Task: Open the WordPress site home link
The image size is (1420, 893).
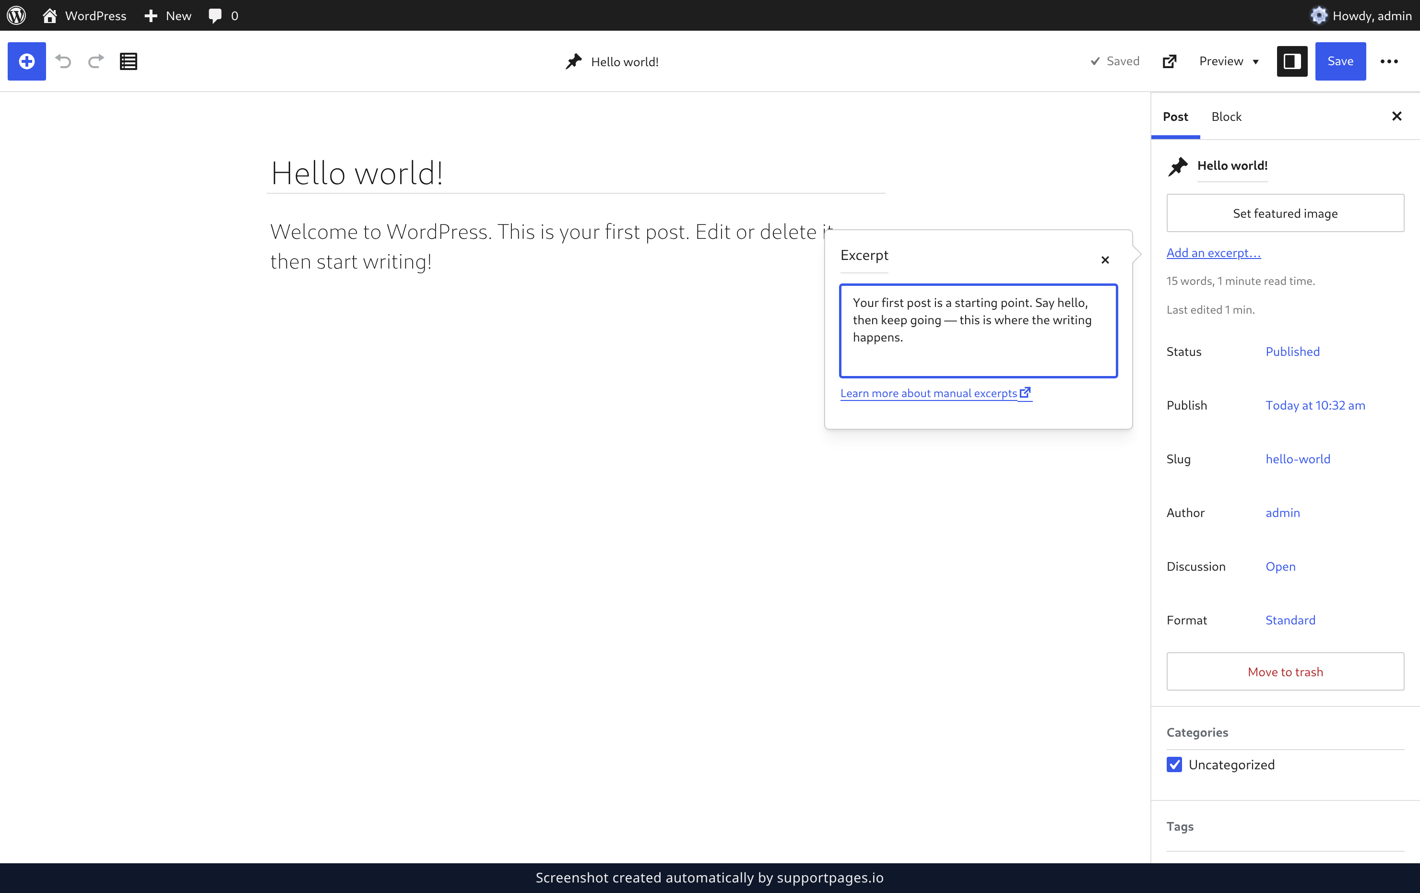Action: (84, 15)
